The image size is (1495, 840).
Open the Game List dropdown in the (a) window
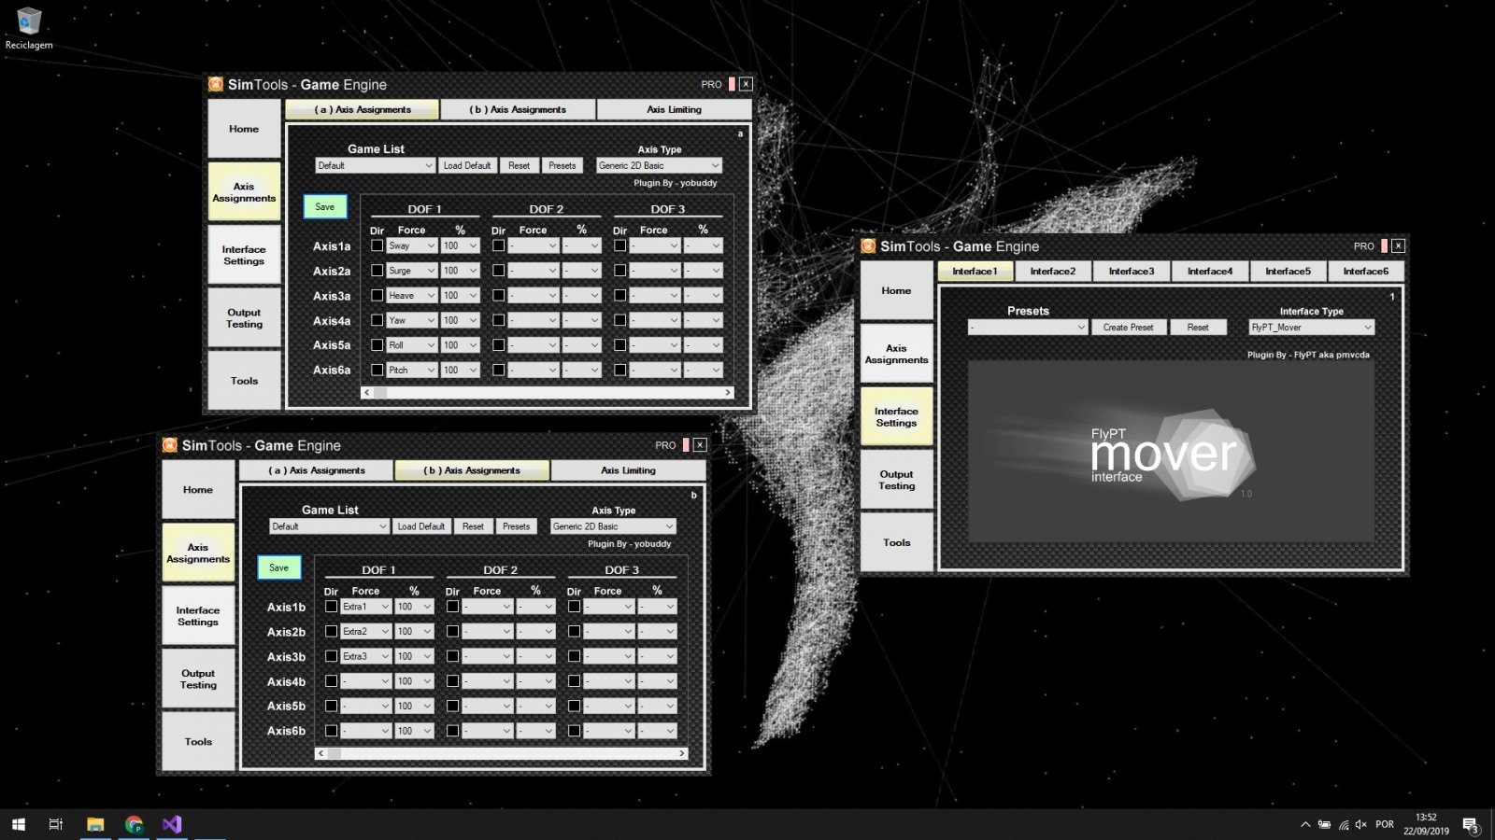click(375, 165)
